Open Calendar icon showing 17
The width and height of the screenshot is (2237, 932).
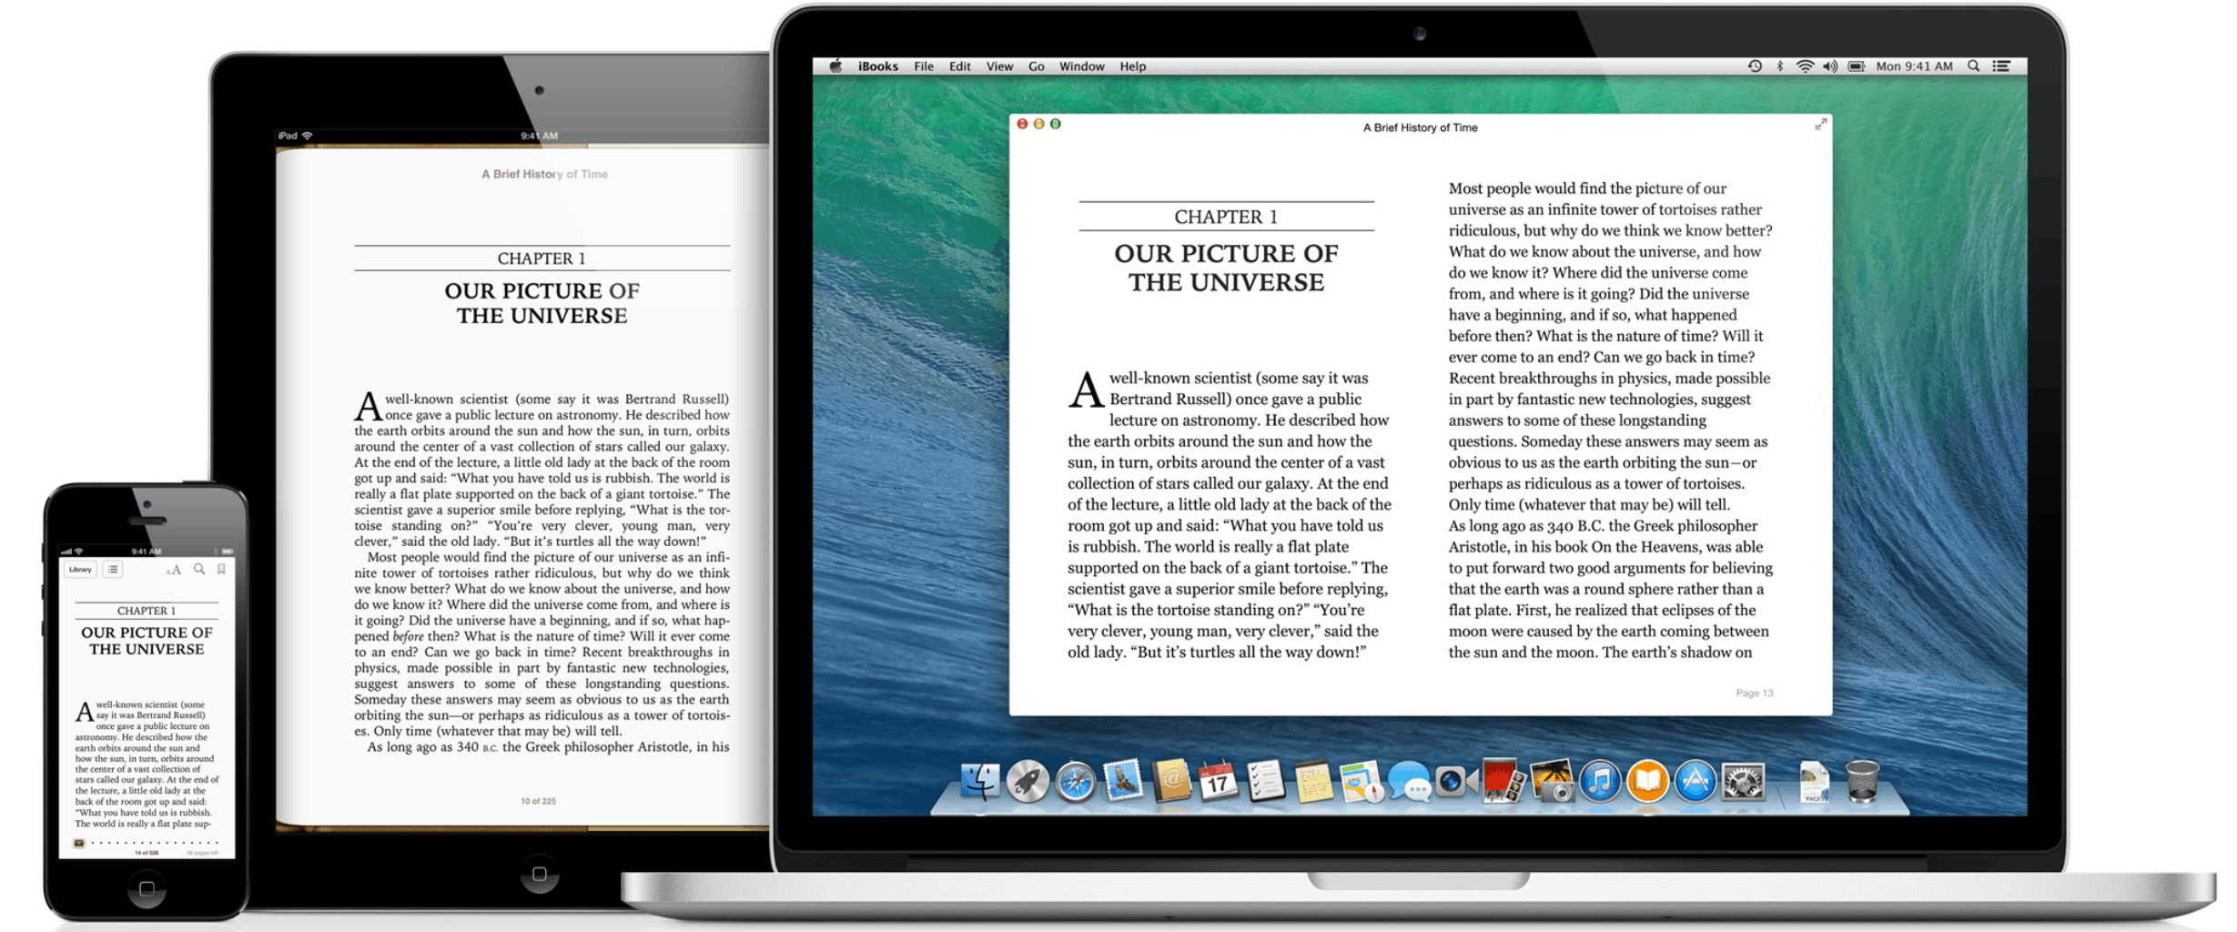click(1218, 782)
